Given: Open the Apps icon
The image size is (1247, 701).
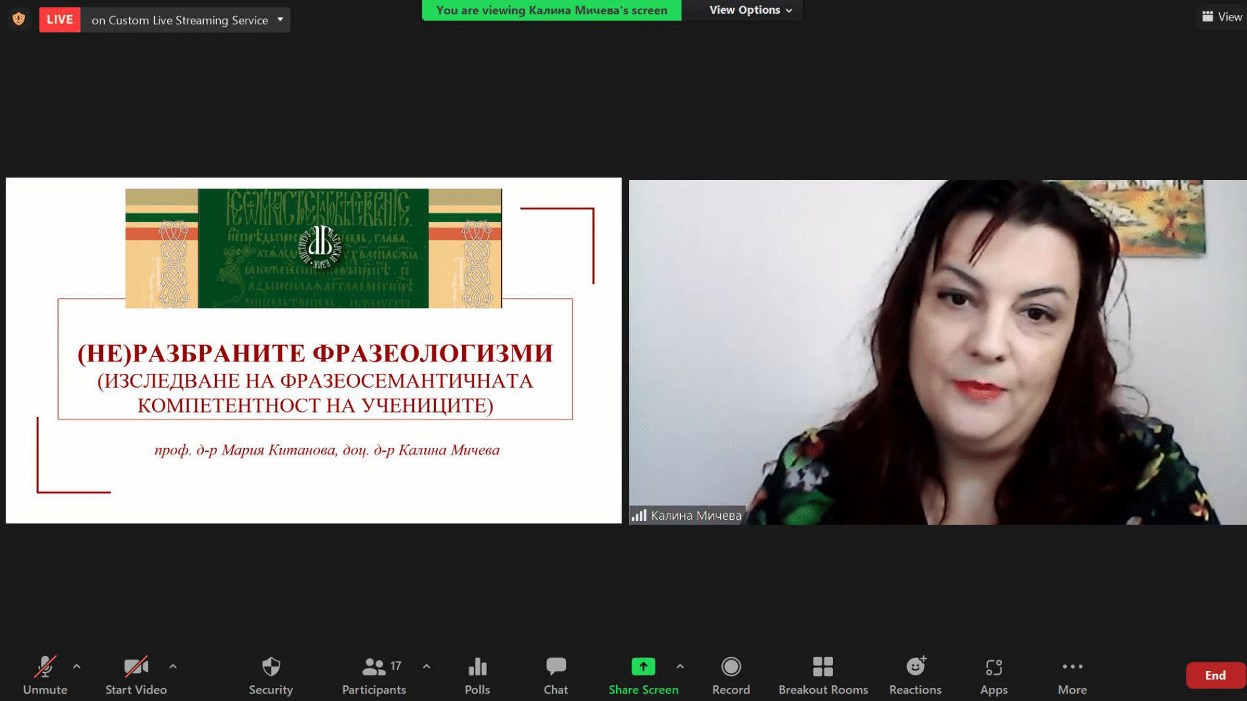Looking at the screenshot, I should 993,674.
